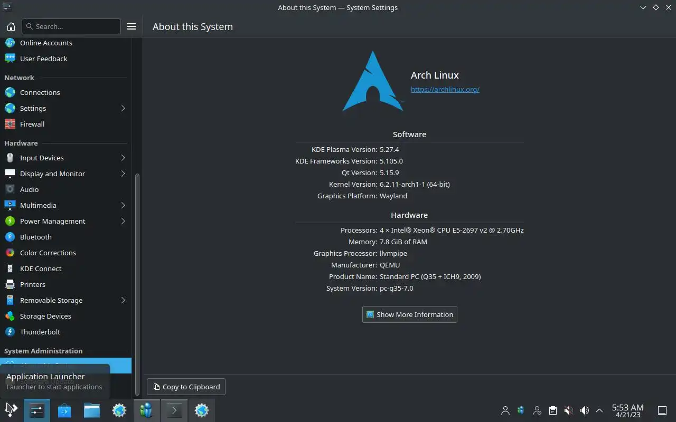Open the Firewall settings
The image size is (676, 422).
pyautogui.click(x=65, y=124)
